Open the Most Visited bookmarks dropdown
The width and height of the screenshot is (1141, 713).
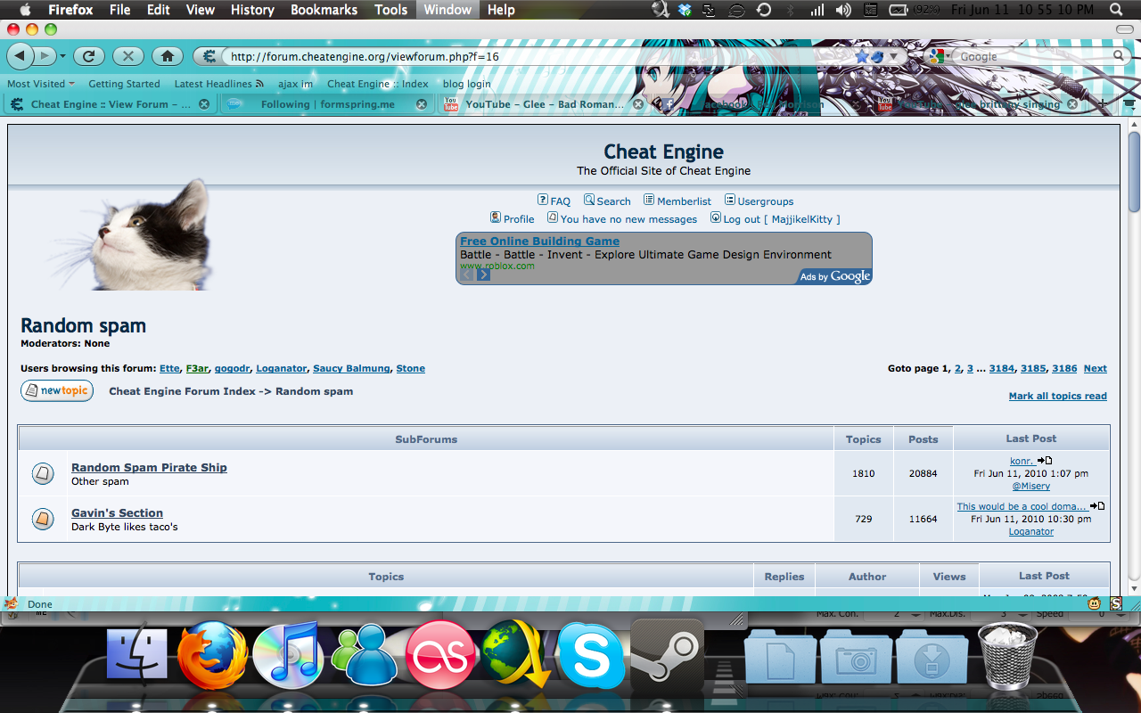41,84
